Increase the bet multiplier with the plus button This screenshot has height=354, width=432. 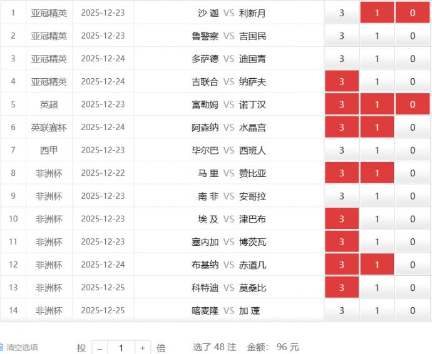pyautogui.click(x=143, y=348)
